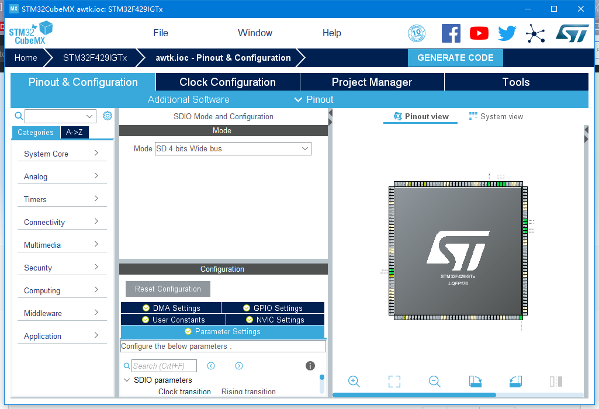Open the File menu
The height and width of the screenshot is (409, 599).
coord(161,33)
